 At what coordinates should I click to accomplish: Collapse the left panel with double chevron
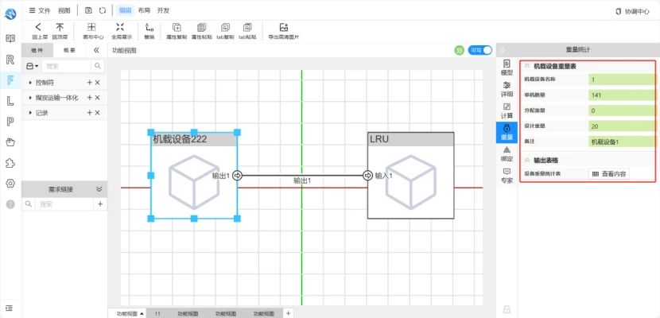(x=96, y=50)
